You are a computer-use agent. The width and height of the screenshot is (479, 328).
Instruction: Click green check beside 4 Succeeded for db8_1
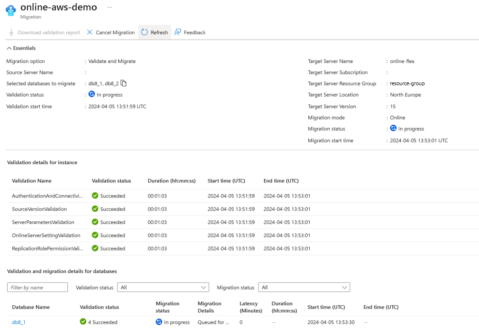coord(83,322)
